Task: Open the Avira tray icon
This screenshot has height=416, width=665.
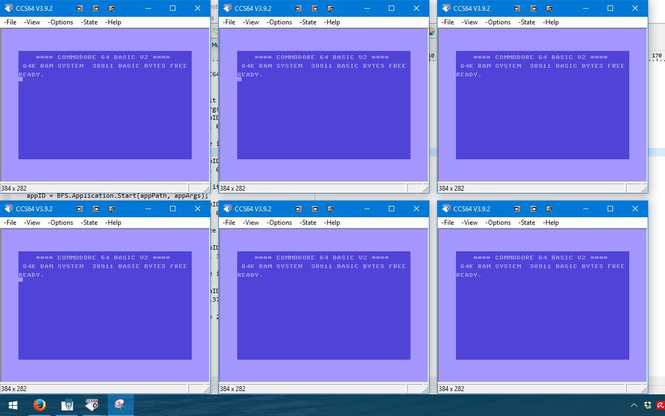Action: point(660,405)
